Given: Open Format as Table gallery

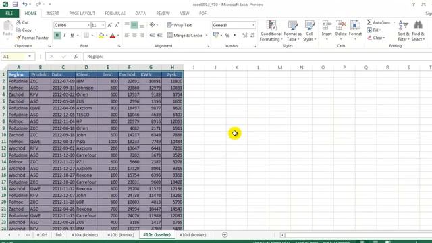Looking at the screenshot, I should pyautogui.click(x=292, y=31).
